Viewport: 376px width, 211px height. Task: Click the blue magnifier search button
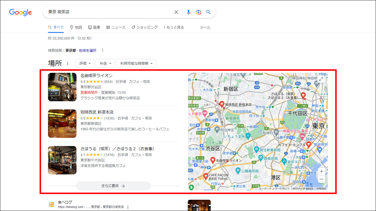(209, 12)
